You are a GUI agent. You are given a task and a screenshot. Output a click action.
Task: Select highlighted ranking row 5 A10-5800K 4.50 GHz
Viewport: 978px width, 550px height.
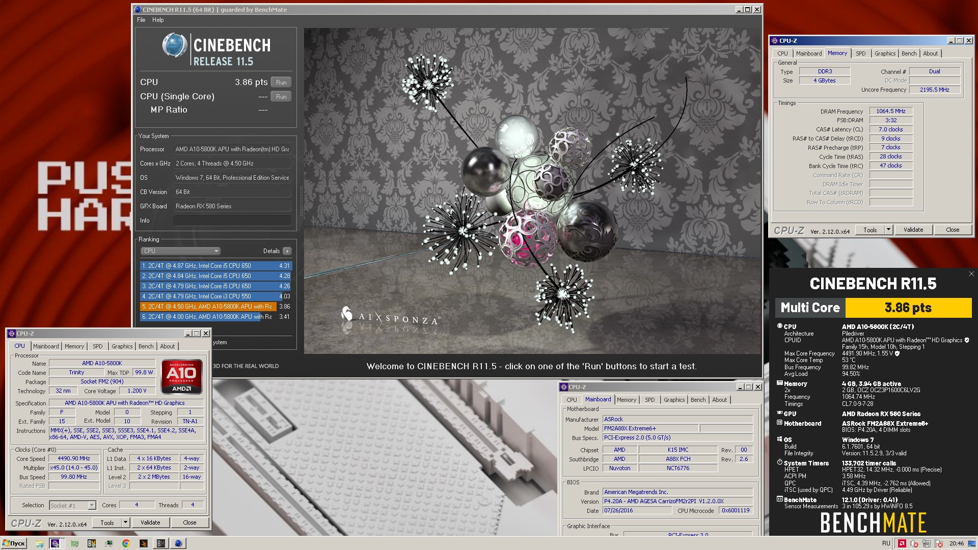tap(216, 307)
